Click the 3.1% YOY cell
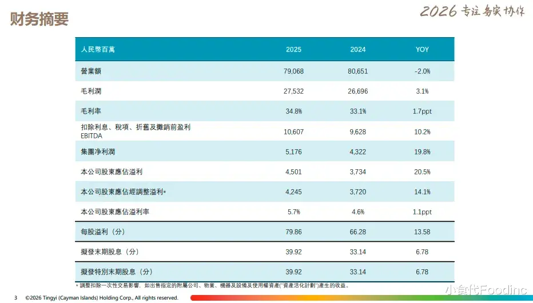The height and width of the screenshot is (303, 533). coord(422,91)
